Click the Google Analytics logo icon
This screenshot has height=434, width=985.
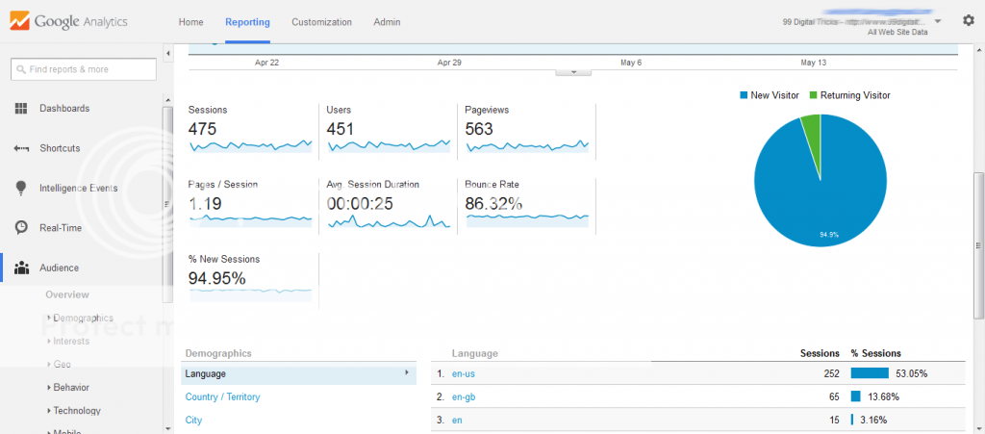(x=19, y=21)
